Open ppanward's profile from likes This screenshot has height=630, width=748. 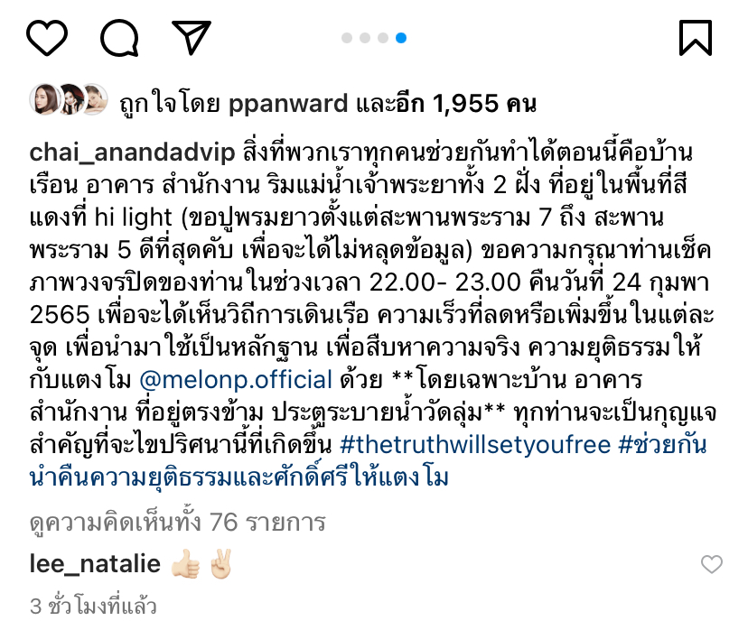(x=288, y=105)
